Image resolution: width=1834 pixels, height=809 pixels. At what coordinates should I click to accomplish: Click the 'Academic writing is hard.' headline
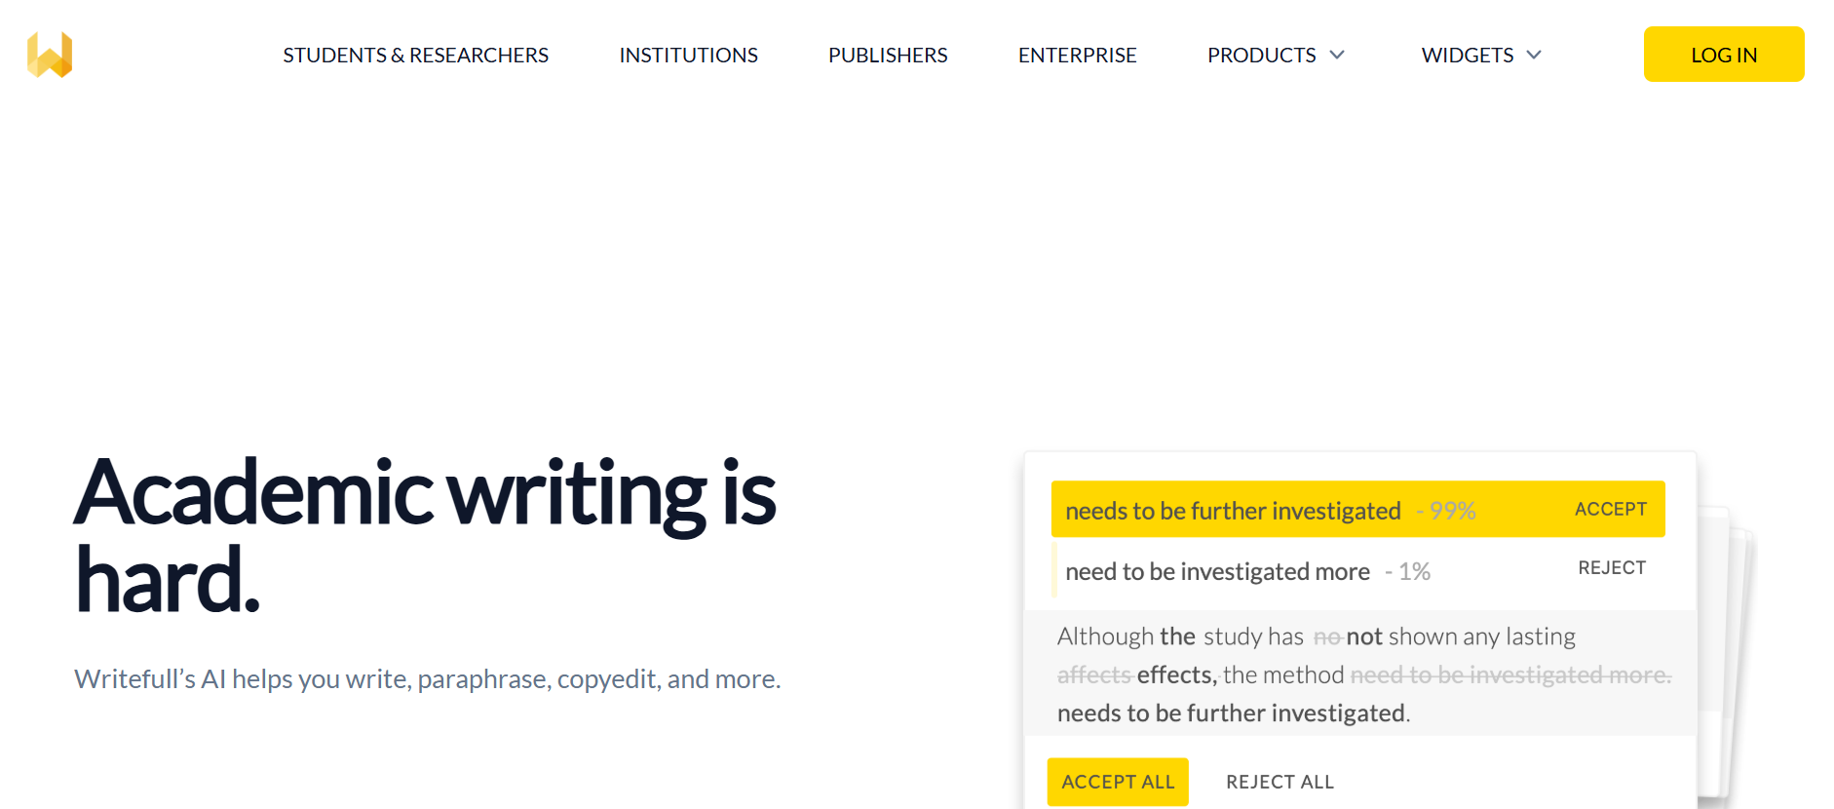click(x=425, y=535)
